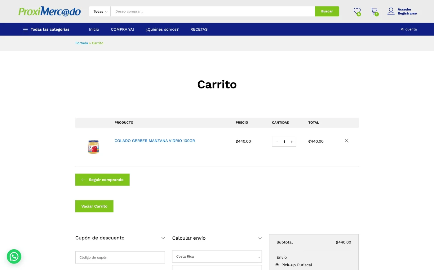This screenshot has height=270, width=434.
Task: Click the quantity number field
Action: 284,142
